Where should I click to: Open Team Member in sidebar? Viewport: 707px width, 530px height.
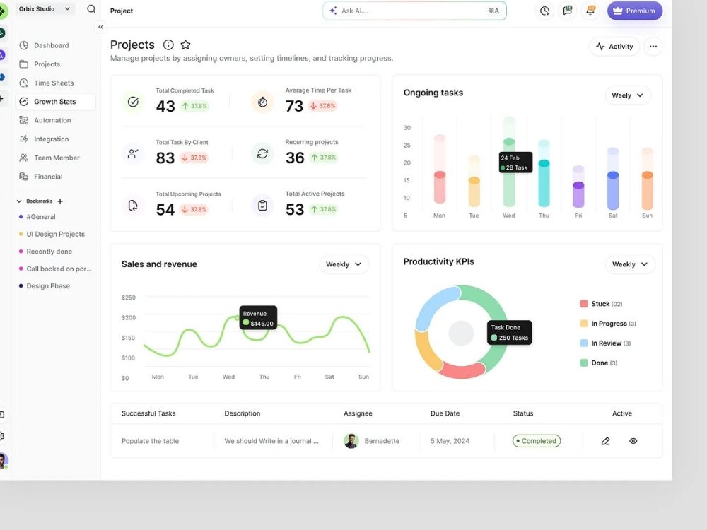coord(55,158)
